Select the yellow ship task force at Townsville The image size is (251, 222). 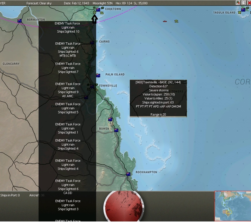point(96,90)
